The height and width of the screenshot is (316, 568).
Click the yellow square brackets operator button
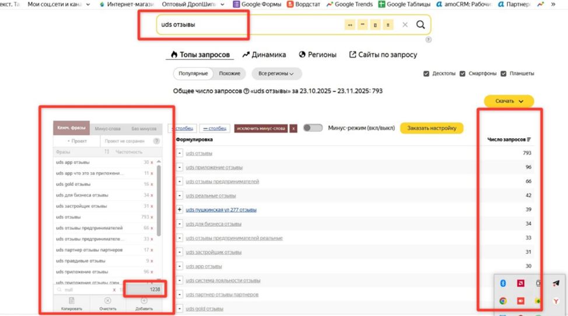coord(376,24)
